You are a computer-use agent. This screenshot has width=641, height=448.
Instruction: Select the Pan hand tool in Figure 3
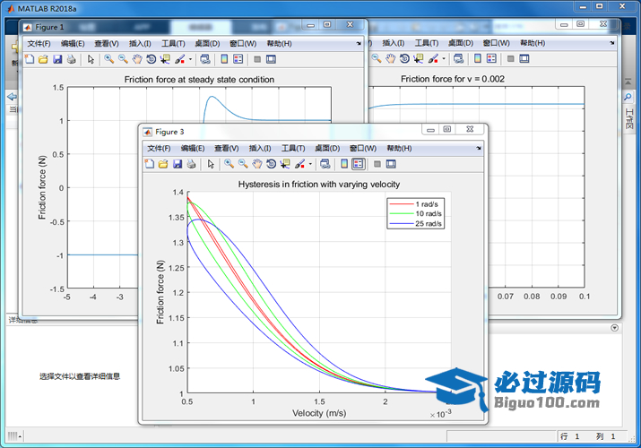coord(256,164)
